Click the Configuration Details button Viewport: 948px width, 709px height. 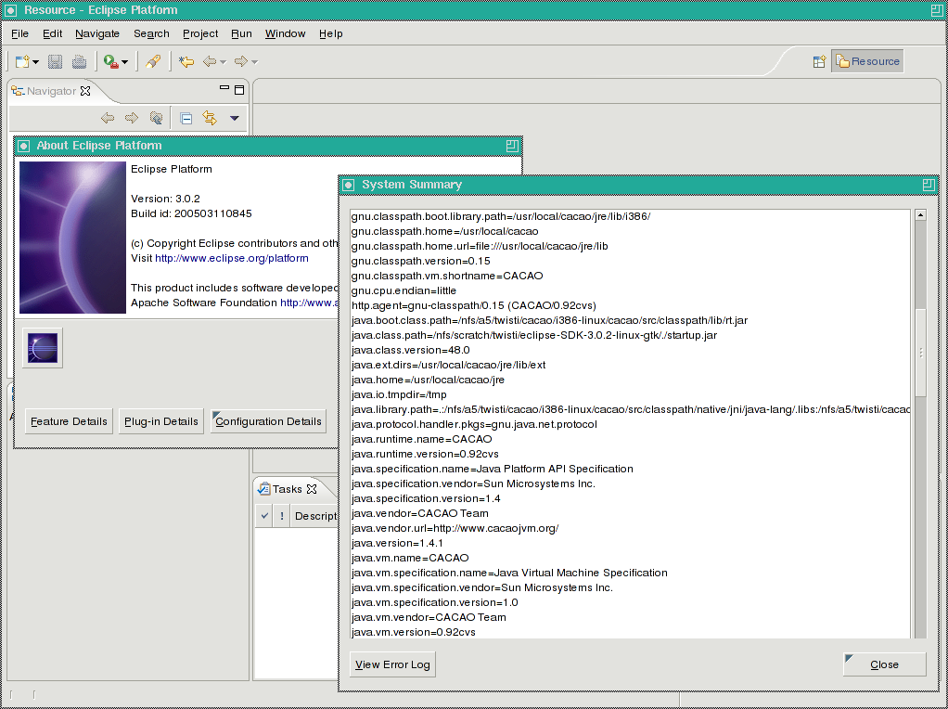click(x=268, y=421)
